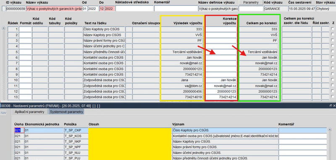336x160 pixels.
Task: Click the Úloha cell with highlighted 021
Action: click(x=19, y=130)
